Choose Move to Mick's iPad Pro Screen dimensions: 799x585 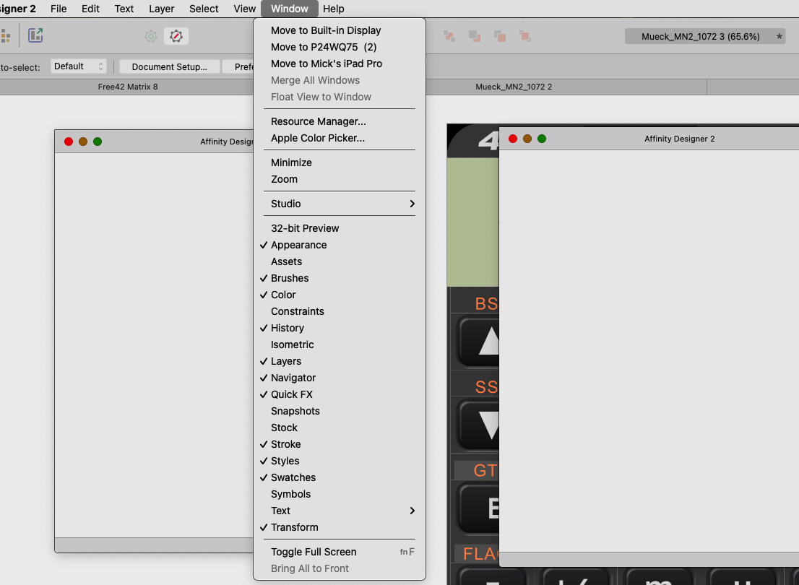tap(340, 64)
